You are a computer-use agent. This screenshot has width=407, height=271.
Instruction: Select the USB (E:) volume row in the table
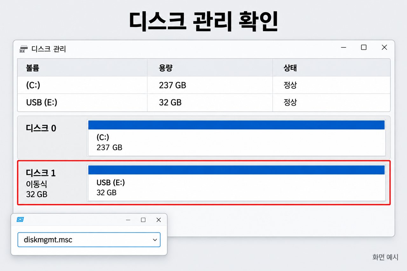204,103
